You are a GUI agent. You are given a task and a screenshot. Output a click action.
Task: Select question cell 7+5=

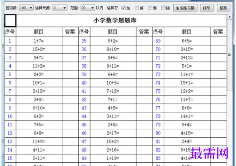point(39,125)
